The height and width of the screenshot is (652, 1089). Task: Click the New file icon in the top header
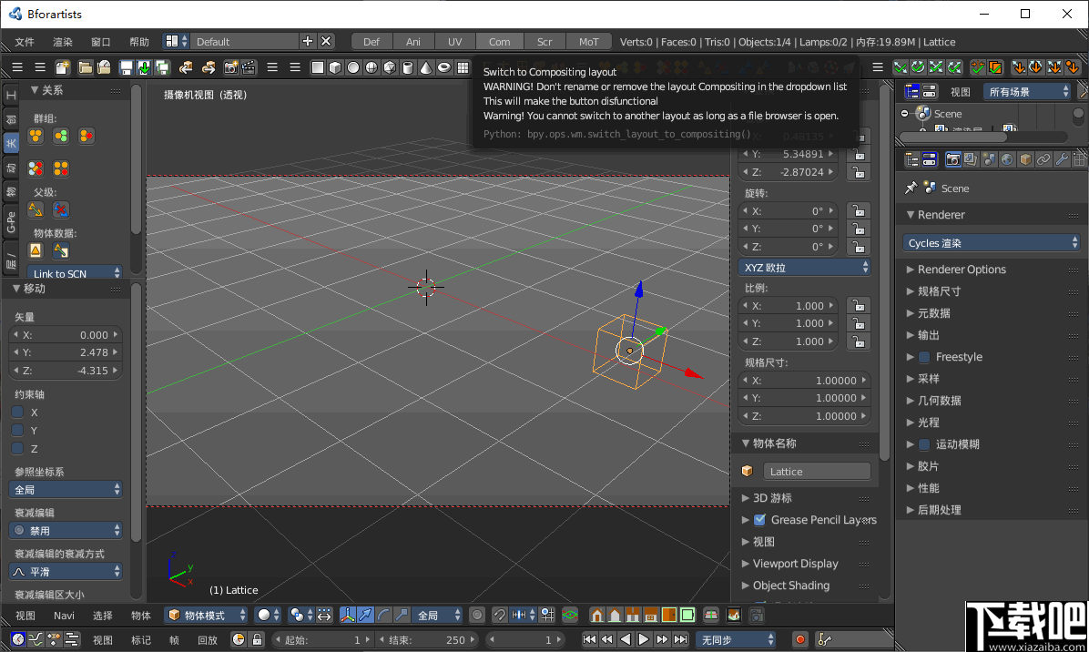pyautogui.click(x=63, y=67)
